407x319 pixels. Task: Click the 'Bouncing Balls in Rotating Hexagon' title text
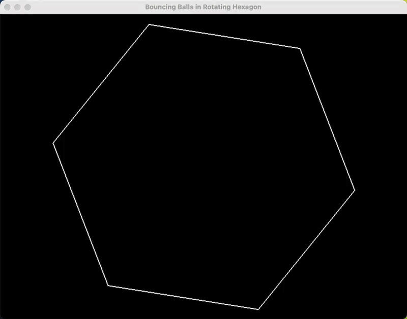pyautogui.click(x=203, y=7)
